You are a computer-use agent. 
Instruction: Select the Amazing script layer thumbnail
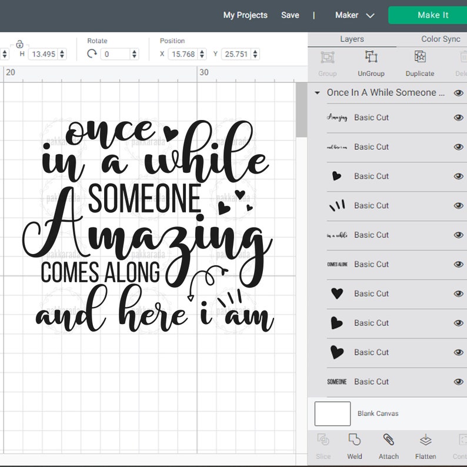click(337, 118)
